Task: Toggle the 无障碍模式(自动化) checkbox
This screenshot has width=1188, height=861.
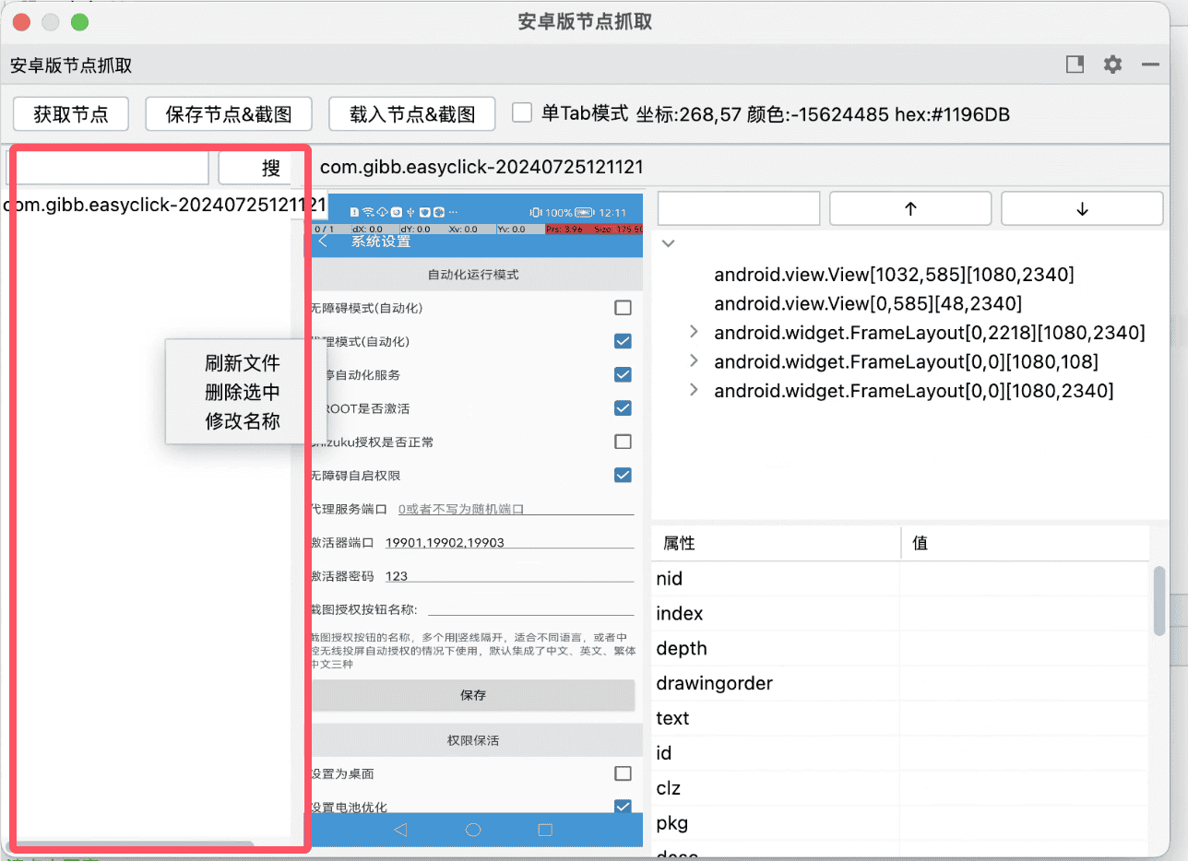Action: pyautogui.click(x=623, y=308)
